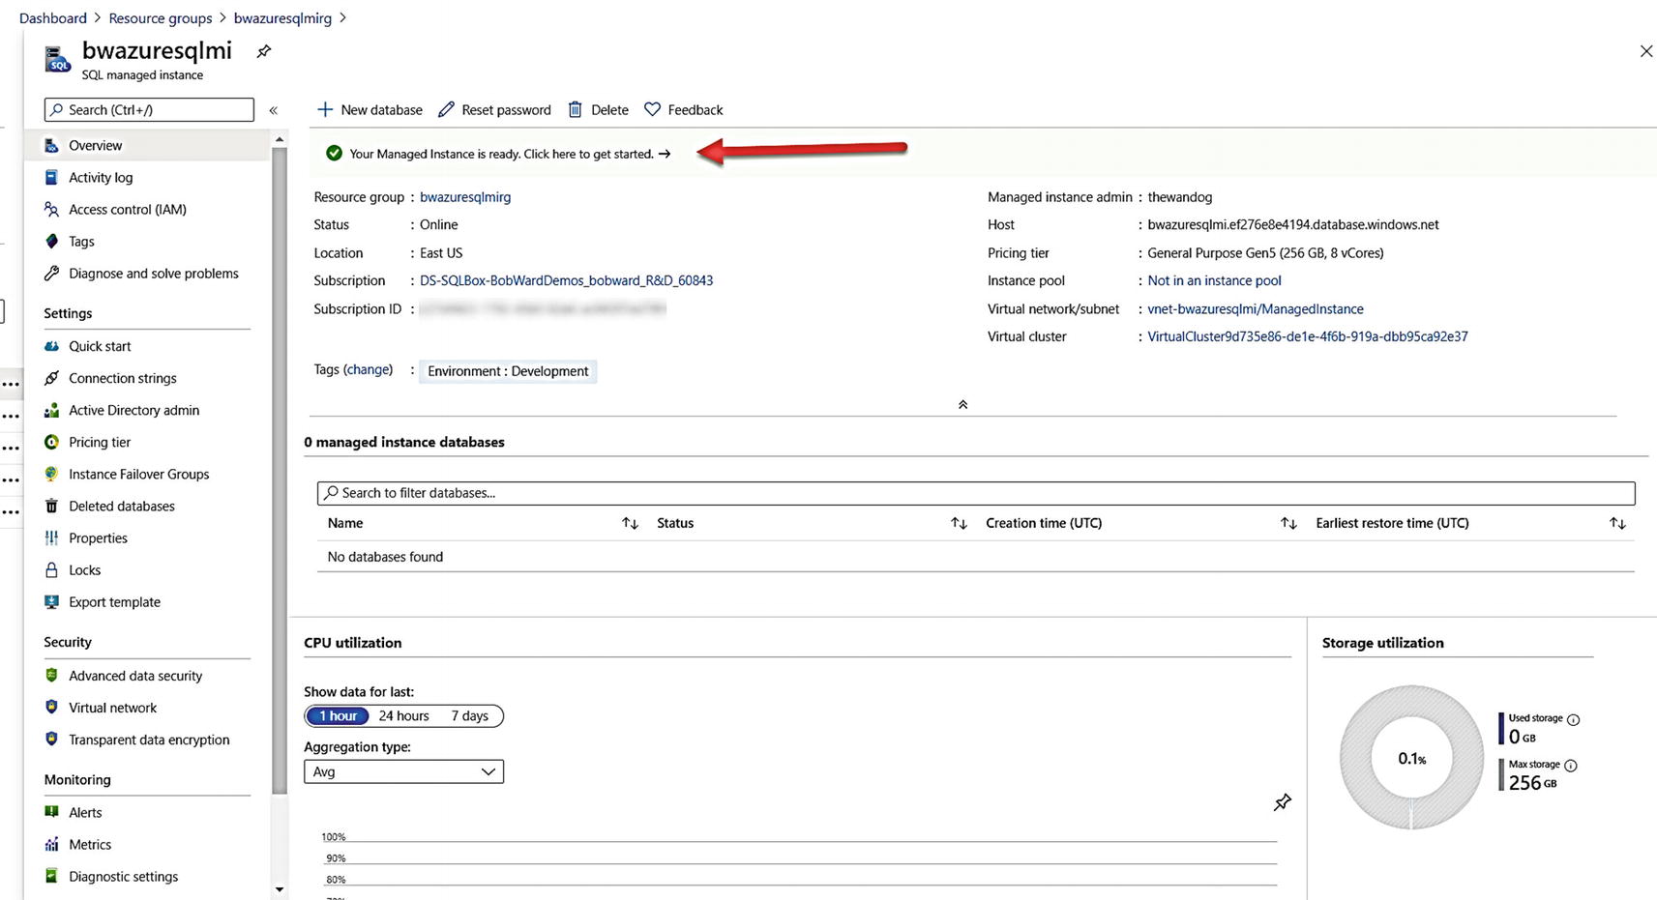Image resolution: width=1657 pixels, height=900 pixels.
Task: Open Transparent data encryption shield icon
Action: pyautogui.click(x=51, y=739)
